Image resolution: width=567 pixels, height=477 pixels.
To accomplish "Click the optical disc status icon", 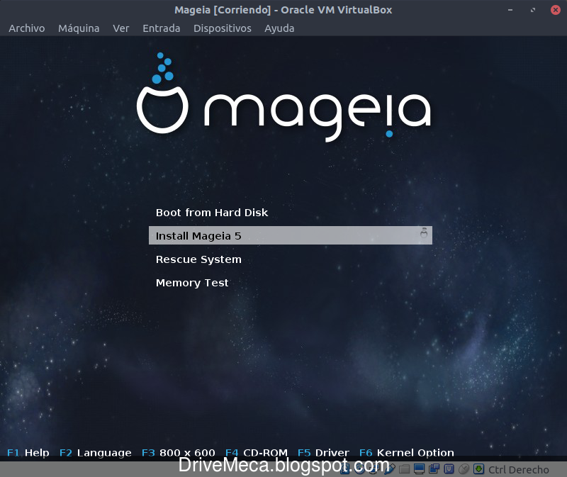I will pos(358,469).
